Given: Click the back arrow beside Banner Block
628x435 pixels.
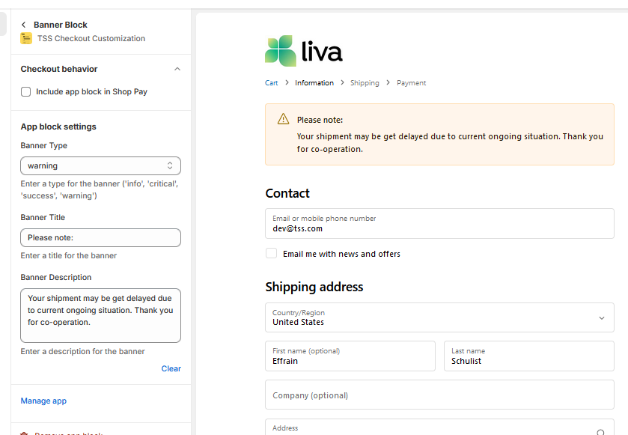Looking at the screenshot, I should 24,25.
